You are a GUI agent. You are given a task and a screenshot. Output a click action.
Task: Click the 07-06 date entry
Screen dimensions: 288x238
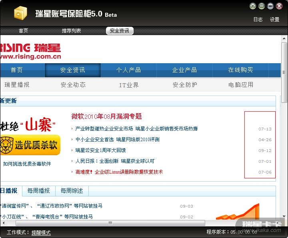pos(265,172)
